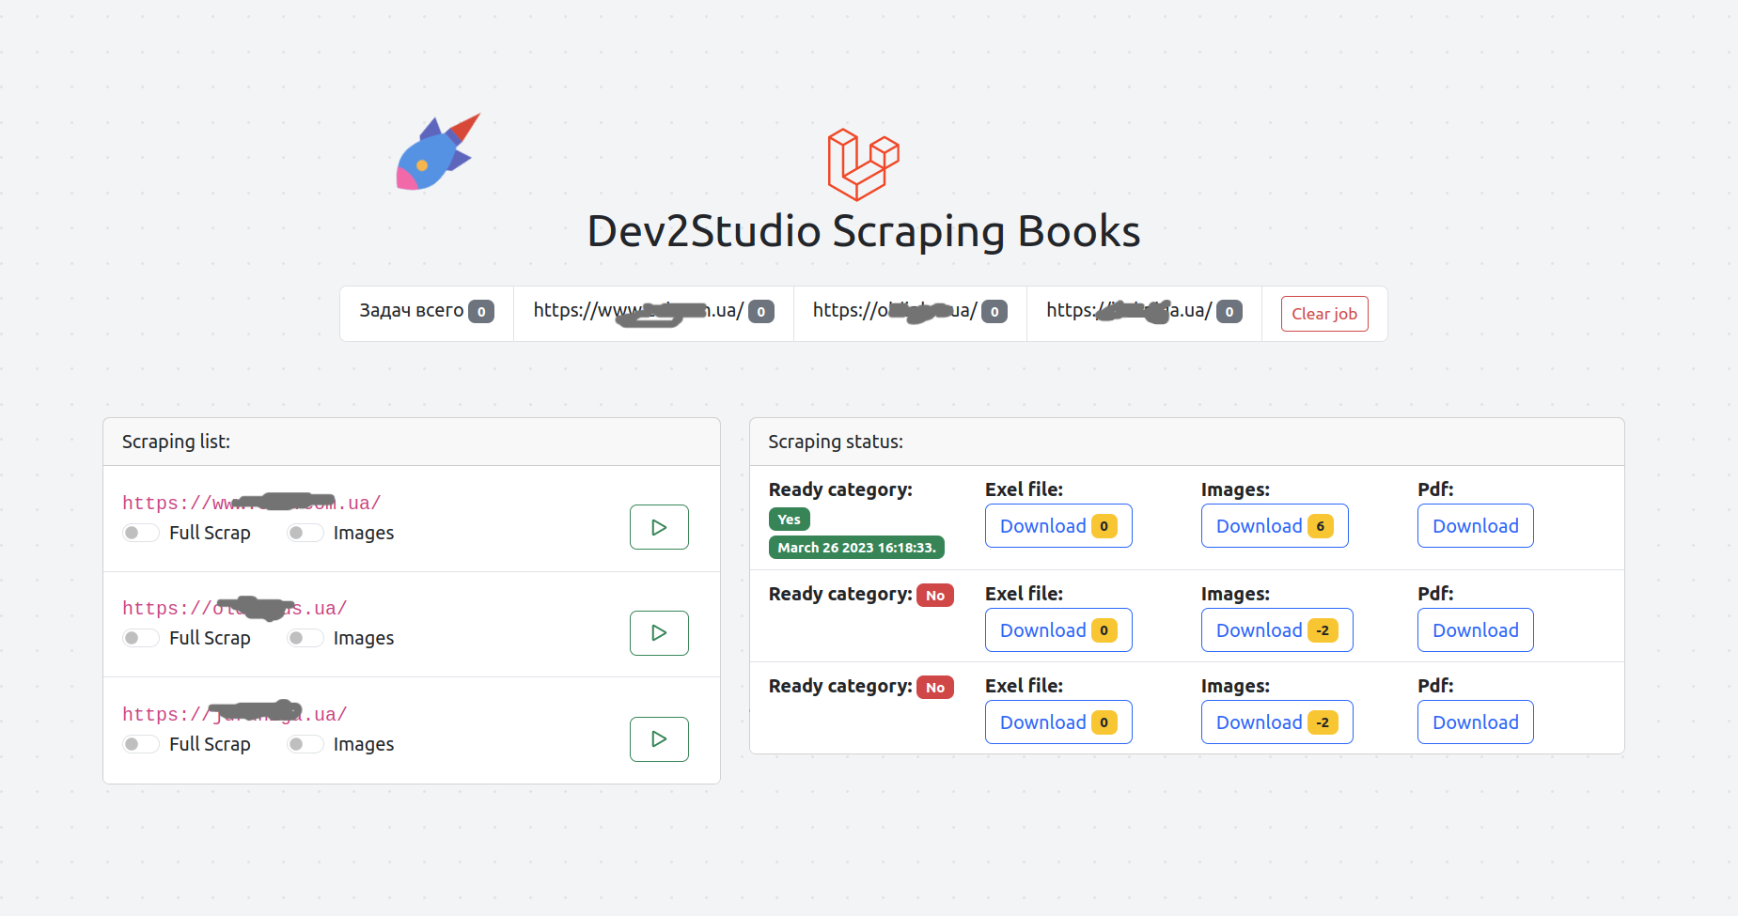Screen dimensions: 1738x916
Task: Toggle Images switch for first site
Action: (305, 533)
